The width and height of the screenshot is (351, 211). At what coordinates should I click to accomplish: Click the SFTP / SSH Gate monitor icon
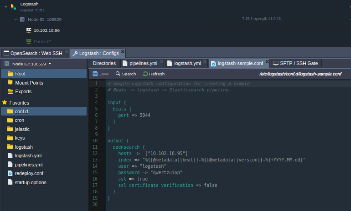point(276,63)
